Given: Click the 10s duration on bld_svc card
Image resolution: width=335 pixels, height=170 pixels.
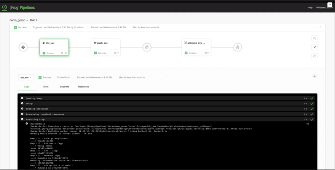Looking at the screenshot, I should coord(64,53).
